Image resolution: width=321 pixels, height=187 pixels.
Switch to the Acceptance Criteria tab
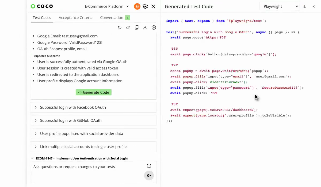tap(76, 18)
